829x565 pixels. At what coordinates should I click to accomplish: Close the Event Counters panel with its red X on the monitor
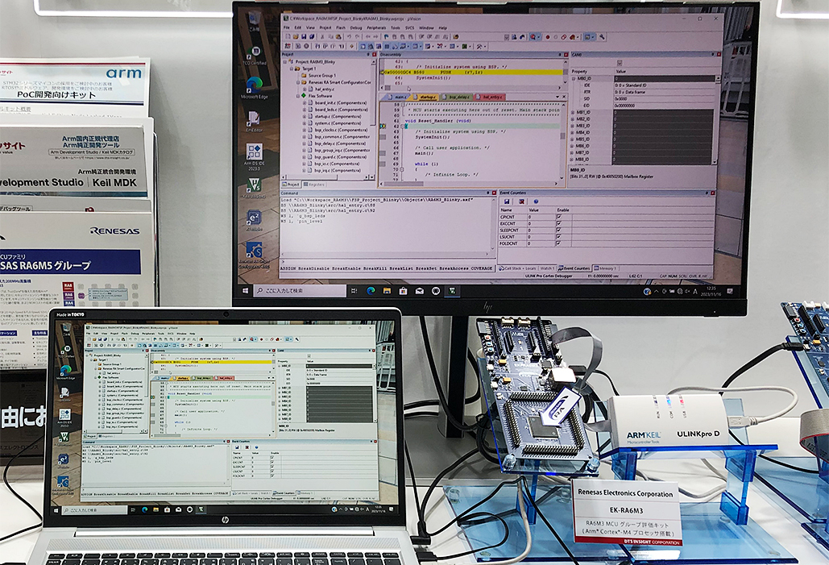(713, 193)
